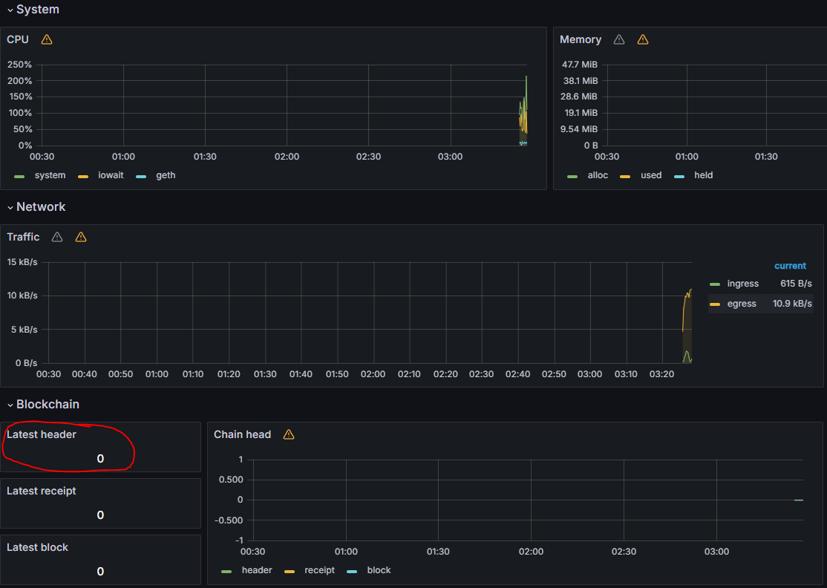The height and width of the screenshot is (588, 827).
Task: Click the green system color swatch in CPU legend
Action: (19, 176)
